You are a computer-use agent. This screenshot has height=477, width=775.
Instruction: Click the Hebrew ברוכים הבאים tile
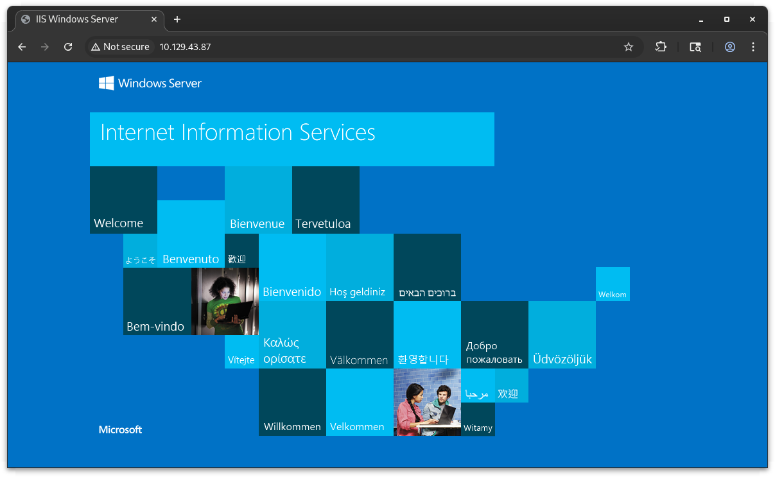click(x=427, y=267)
